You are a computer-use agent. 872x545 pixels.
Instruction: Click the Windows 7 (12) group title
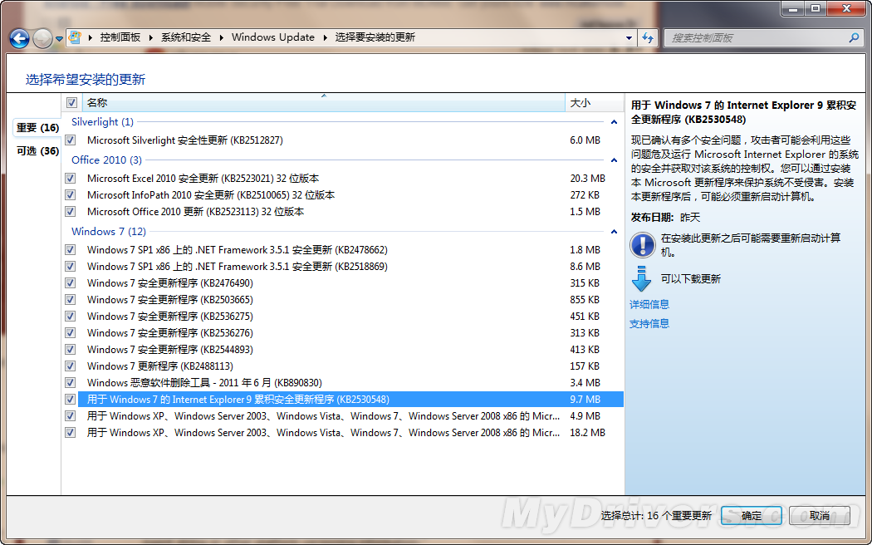point(109,231)
